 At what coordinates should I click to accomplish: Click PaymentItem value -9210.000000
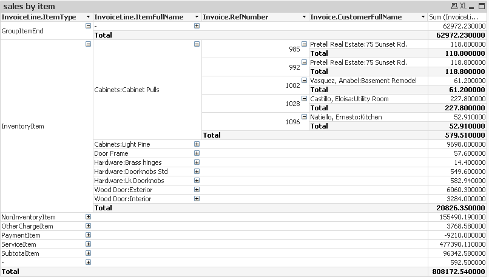click(x=464, y=235)
